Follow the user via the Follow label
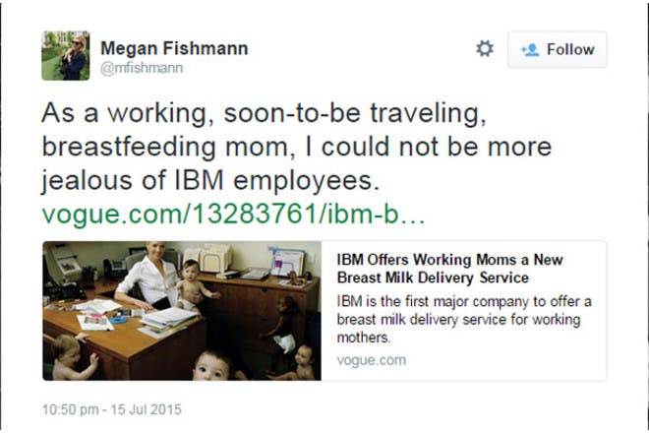Image resolution: width=649 pixels, height=433 pixels. point(570,49)
